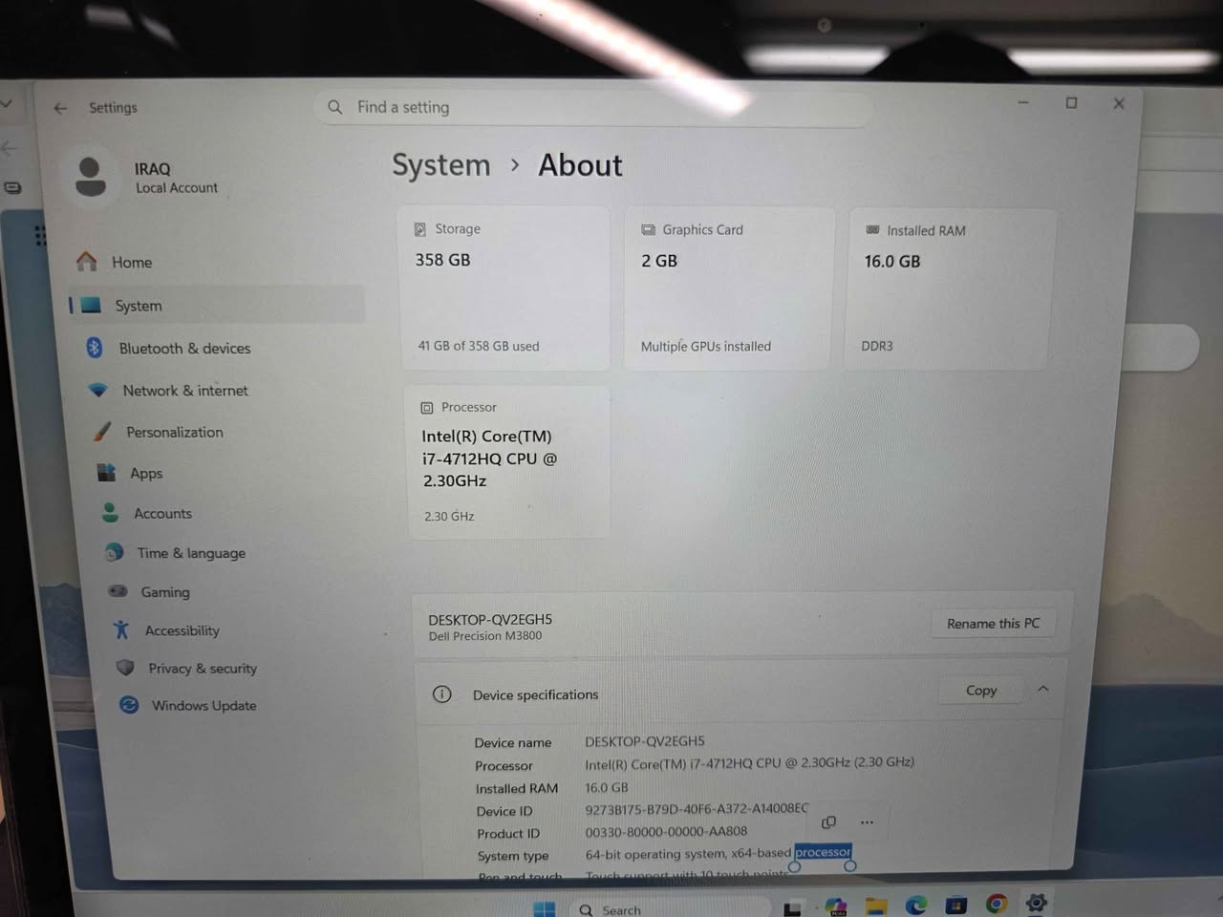Open Microsoft Store from the taskbar
This screenshot has width=1223, height=917.
[956, 905]
